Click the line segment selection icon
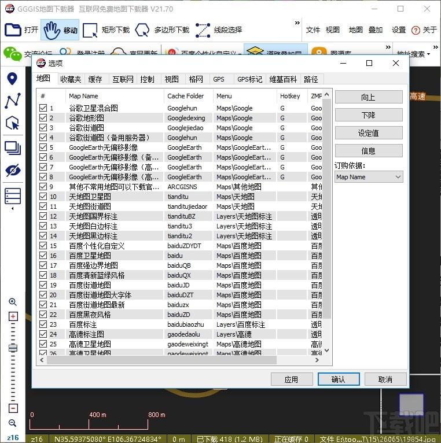The width and height of the screenshot is (441, 443). (x=203, y=30)
